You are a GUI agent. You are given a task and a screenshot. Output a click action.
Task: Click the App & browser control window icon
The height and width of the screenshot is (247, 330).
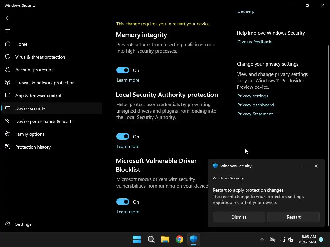(x=8, y=95)
